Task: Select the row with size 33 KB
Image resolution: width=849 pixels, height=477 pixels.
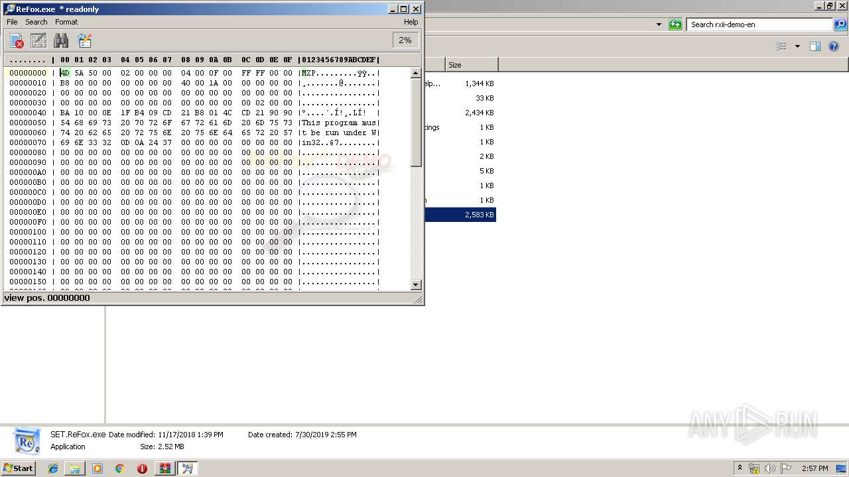Action: tap(460, 98)
